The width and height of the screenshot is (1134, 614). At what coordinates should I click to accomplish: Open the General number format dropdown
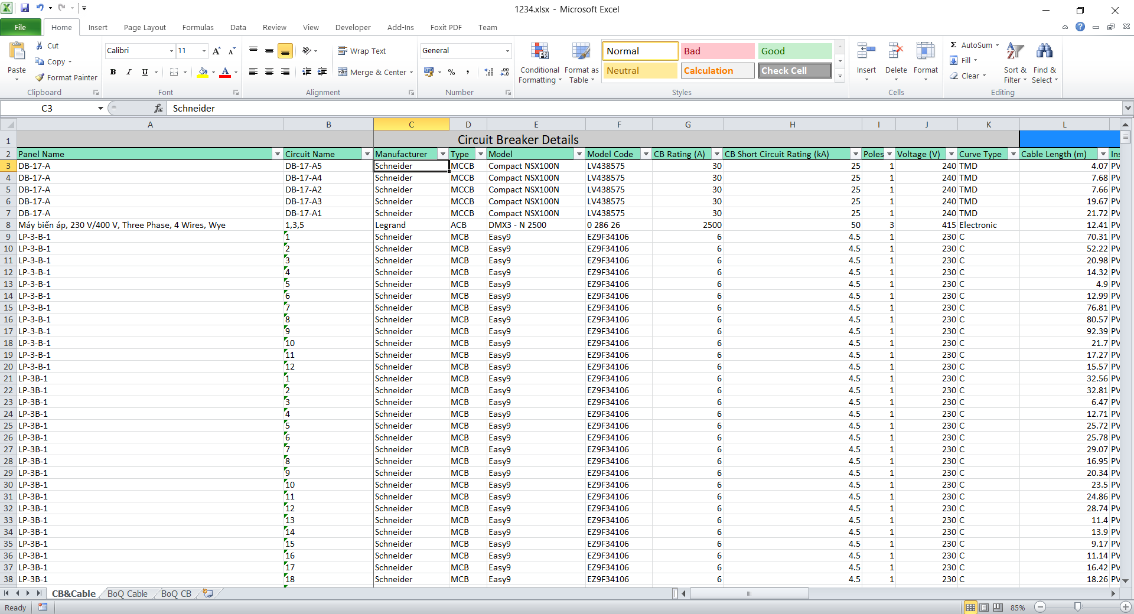tap(507, 51)
